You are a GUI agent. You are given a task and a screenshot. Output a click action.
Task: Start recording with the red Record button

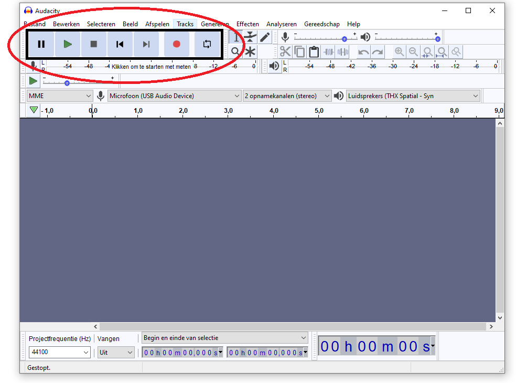click(x=177, y=44)
